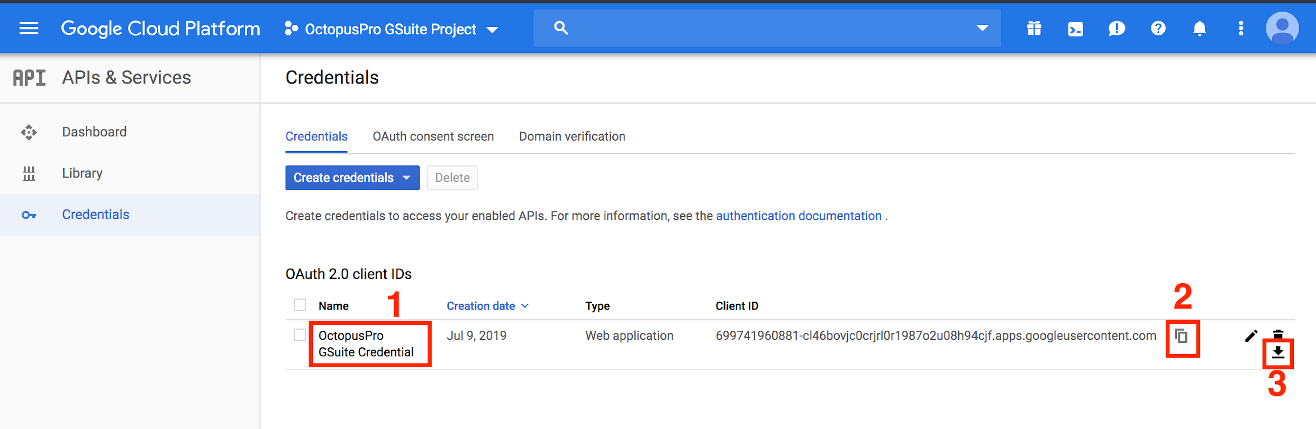Click the client ID text ending googleusercontent.com
Viewport: 1316px width, 429px height.
coord(936,335)
